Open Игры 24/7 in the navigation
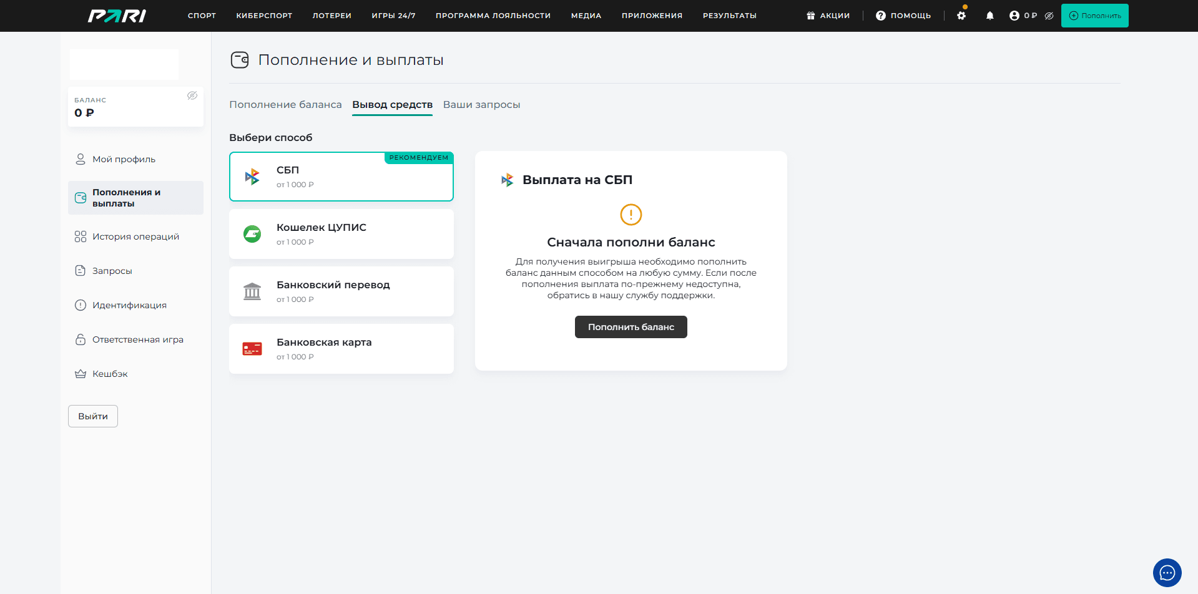The height and width of the screenshot is (594, 1198). [393, 16]
